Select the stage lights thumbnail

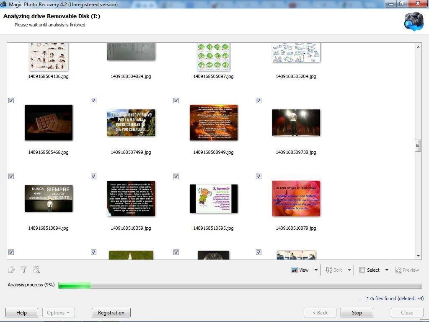tap(296, 123)
